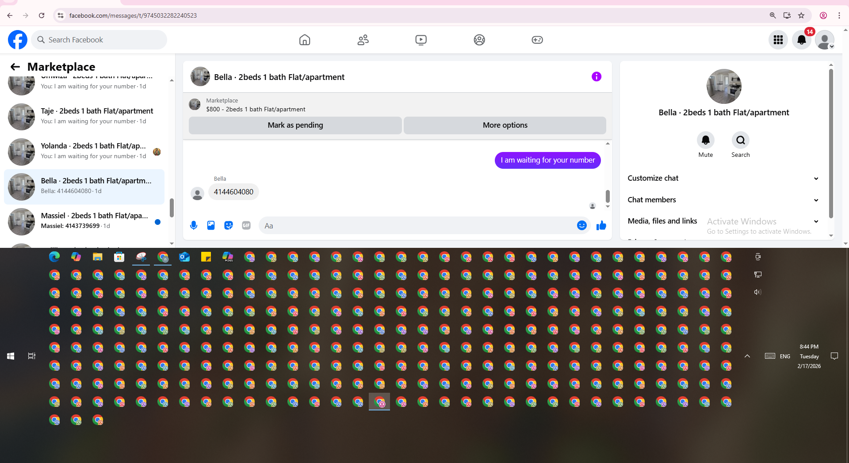The width and height of the screenshot is (849, 463).
Task: Click the Aa message input field
Action: 418,226
